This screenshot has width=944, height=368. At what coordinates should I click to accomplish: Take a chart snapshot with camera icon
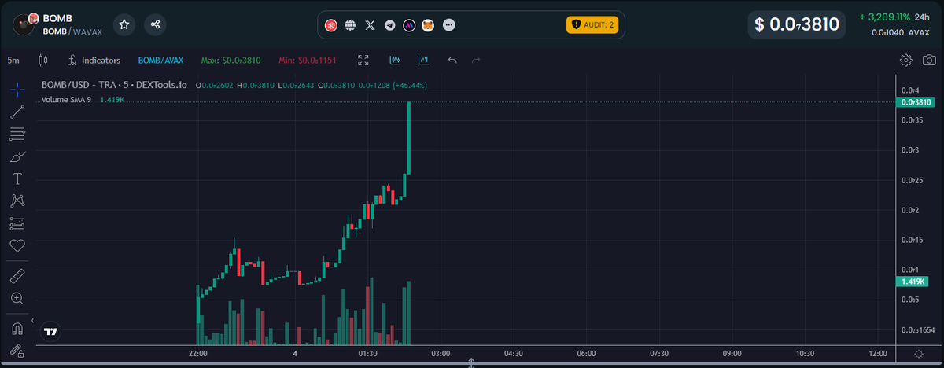pyautogui.click(x=929, y=60)
